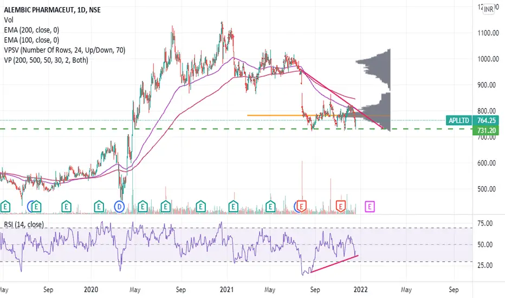Click the red earnings marker before 2022

pyautogui.click(x=341, y=206)
